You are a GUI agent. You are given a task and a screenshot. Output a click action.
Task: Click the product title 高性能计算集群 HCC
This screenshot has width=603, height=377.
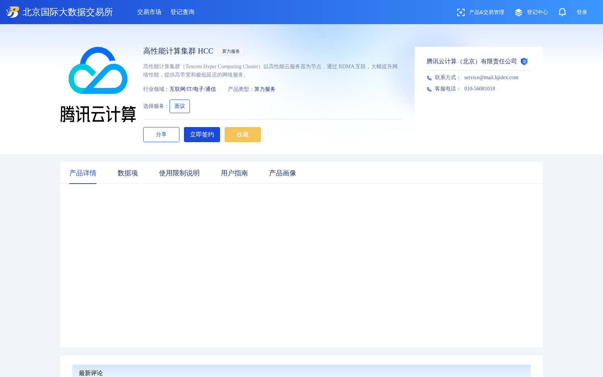pos(178,51)
